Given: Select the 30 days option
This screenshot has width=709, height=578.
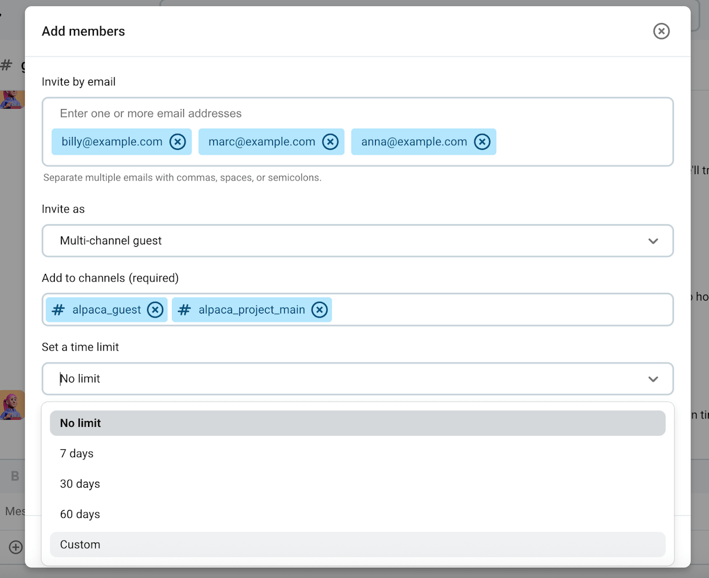Looking at the screenshot, I should pos(357,484).
